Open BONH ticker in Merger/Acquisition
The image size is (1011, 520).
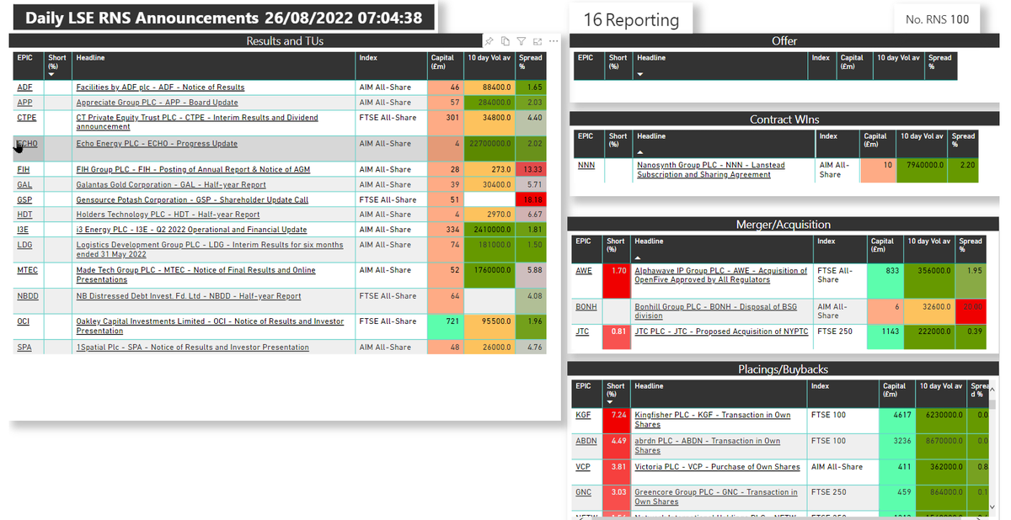586,307
